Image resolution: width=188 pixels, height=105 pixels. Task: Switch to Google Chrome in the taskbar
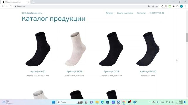tap(124, 102)
